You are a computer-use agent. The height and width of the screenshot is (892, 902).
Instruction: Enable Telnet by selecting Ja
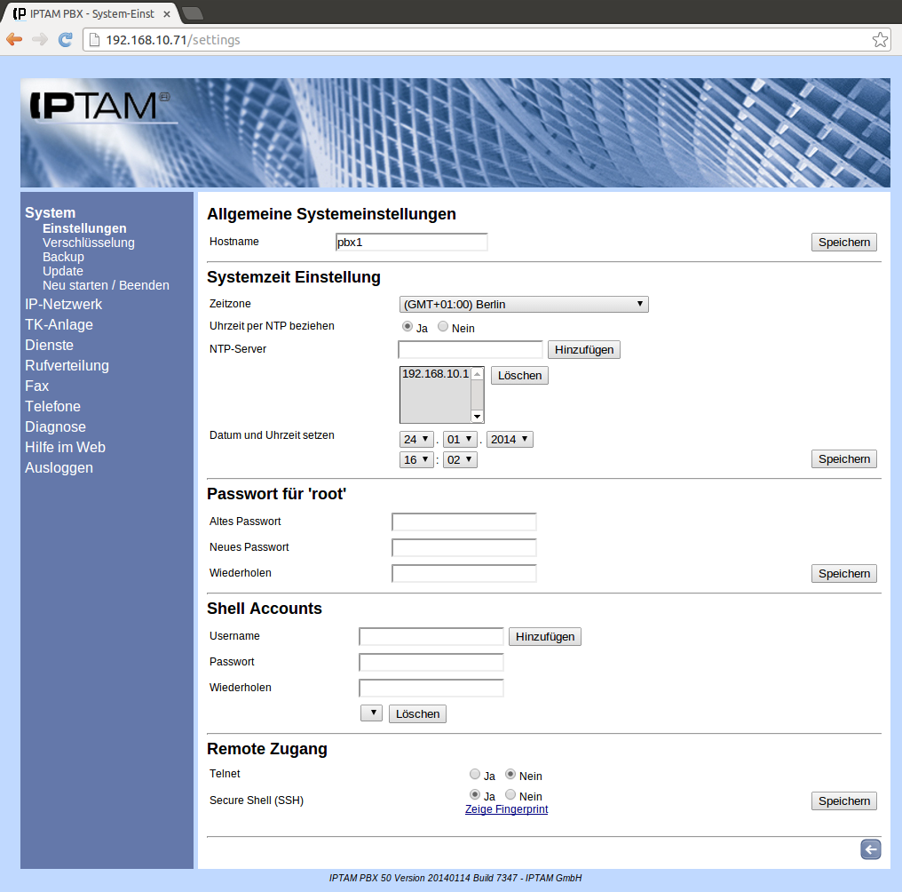(475, 775)
